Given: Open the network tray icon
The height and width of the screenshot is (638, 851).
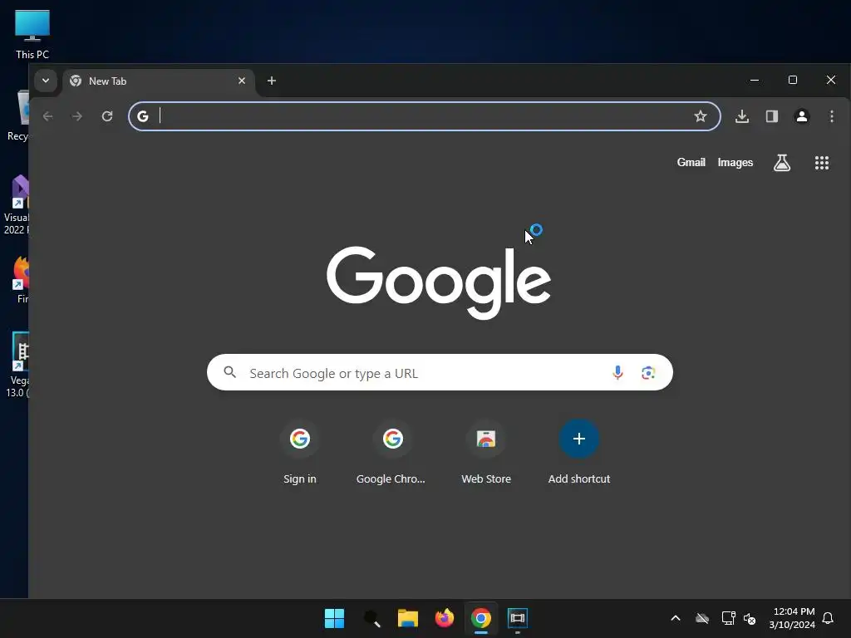Looking at the screenshot, I should [x=728, y=618].
